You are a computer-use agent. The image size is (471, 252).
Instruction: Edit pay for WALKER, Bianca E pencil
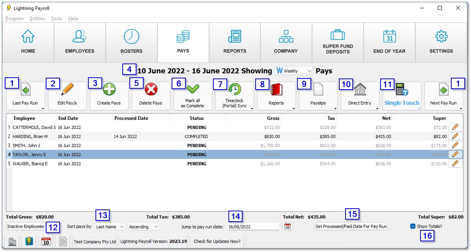[455, 163]
